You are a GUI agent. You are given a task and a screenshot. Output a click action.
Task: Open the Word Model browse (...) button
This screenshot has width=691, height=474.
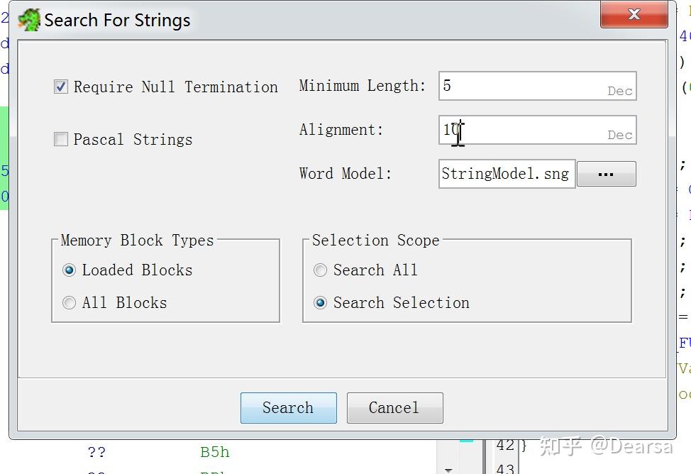point(606,174)
